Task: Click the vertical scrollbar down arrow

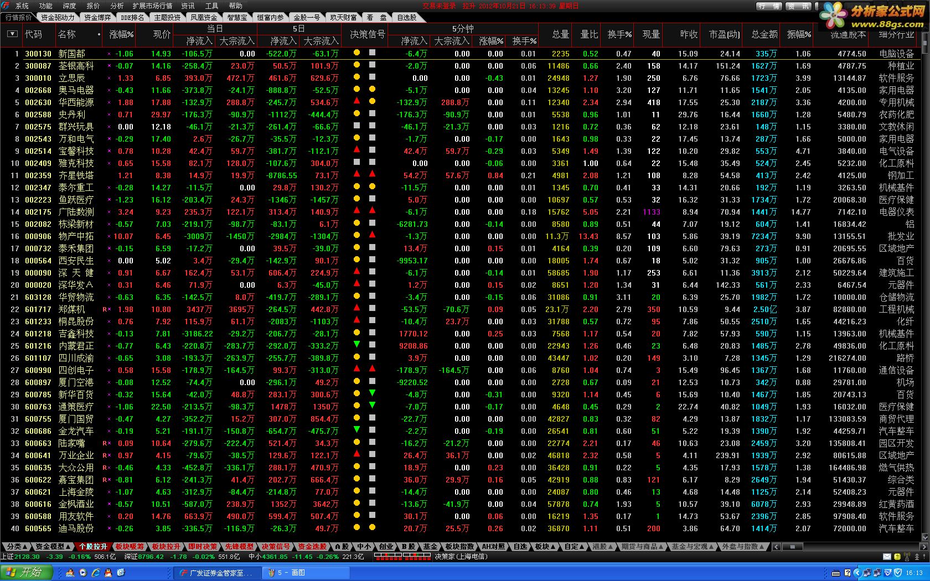Action: pos(925,537)
